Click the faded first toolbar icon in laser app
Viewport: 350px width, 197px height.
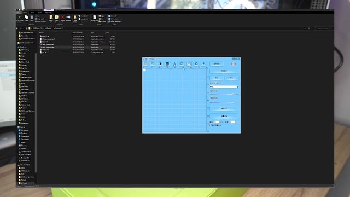pyautogui.click(x=145, y=64)
